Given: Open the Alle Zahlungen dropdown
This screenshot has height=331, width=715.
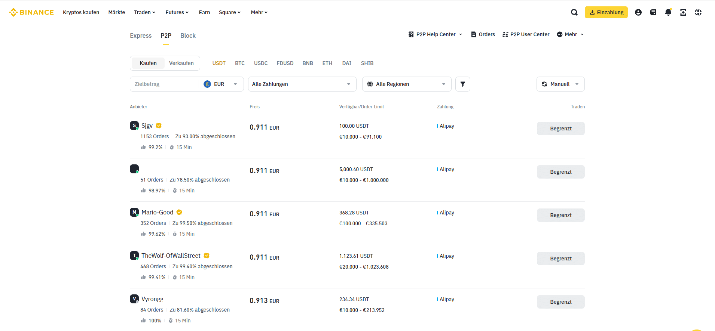Looking at the screenshot, I should pyautogui.click(x=302, y=84).
